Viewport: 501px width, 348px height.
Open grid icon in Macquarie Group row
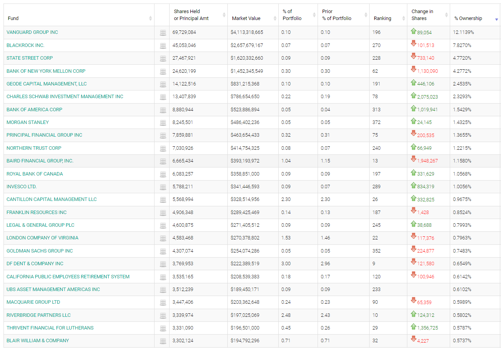tap(163, 303)
